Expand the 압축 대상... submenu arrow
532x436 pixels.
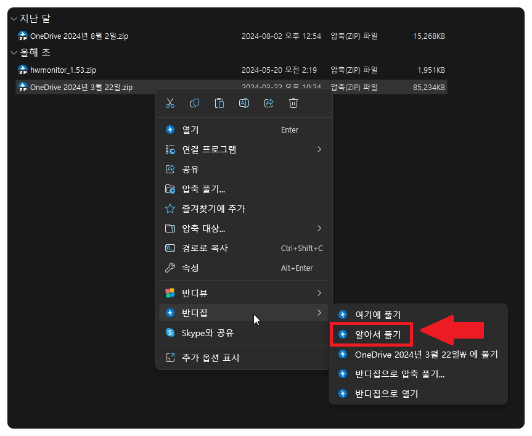(x=319, y=228)
